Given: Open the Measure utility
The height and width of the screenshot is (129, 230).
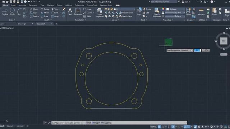Looking at the screenshot, I should tap(201, 11).
